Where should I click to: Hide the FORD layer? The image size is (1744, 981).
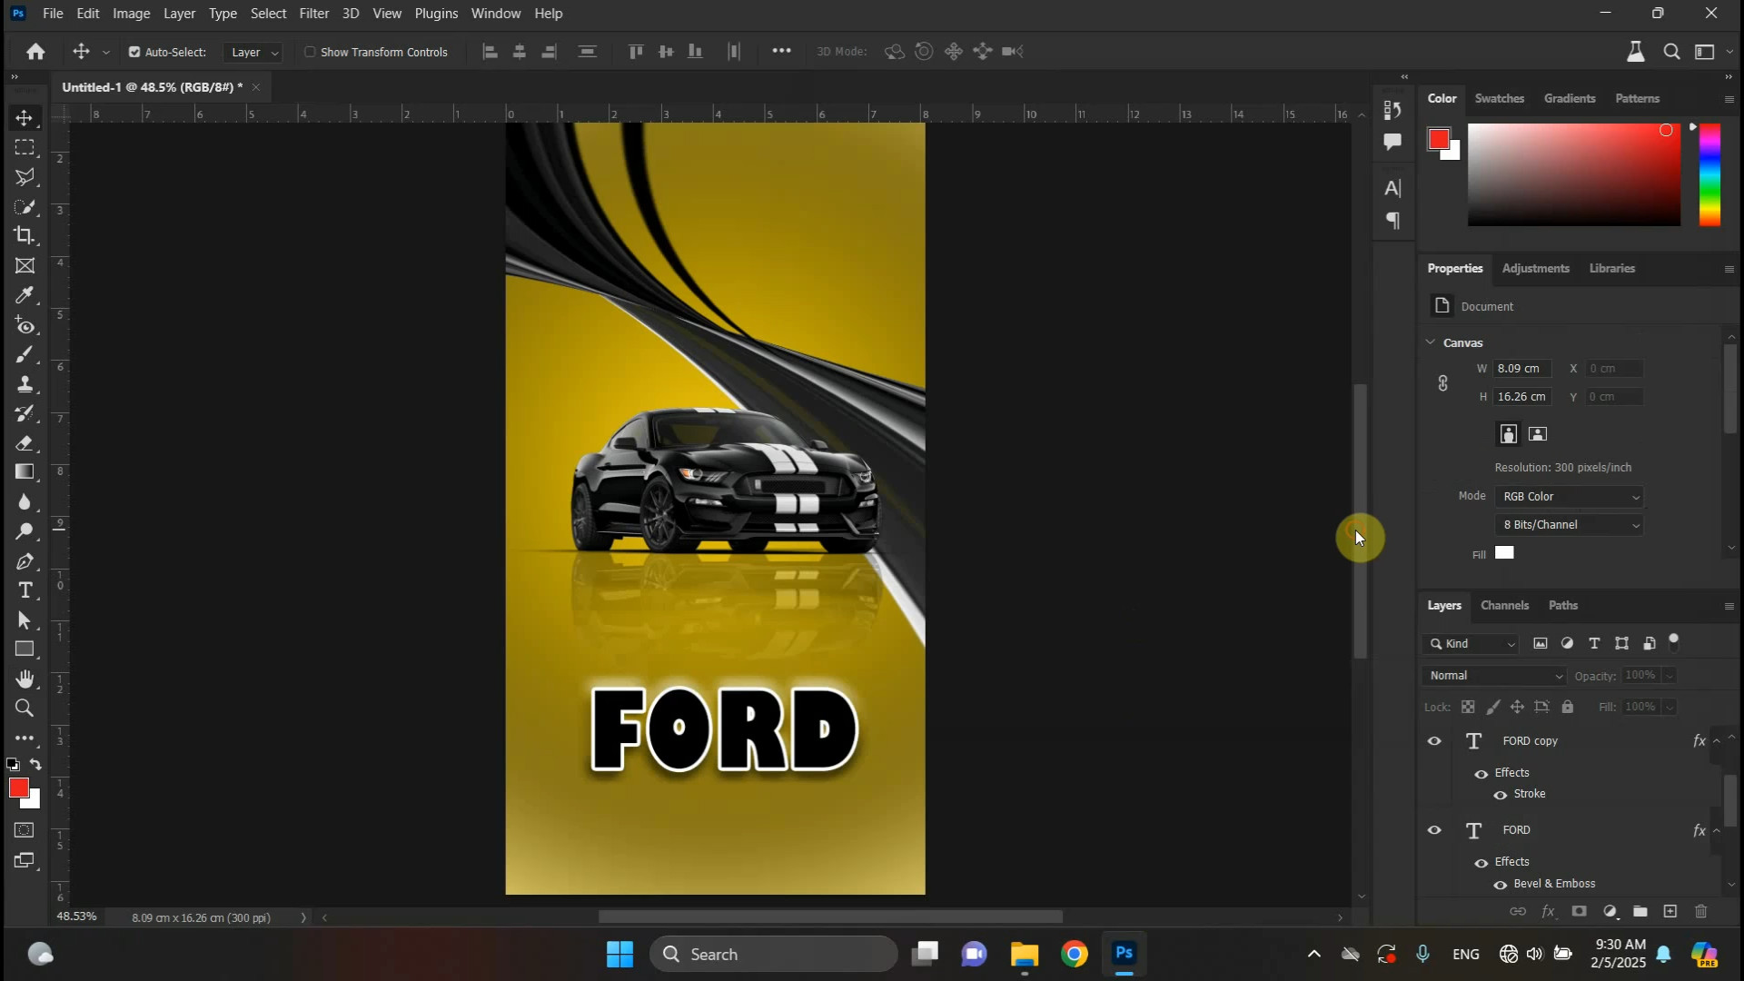point(1434,830)
